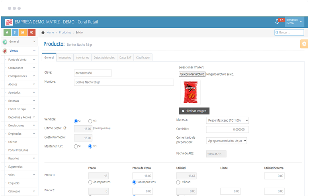Open the Comentario de preparacion dropdown
309x196 pixels.
(227, 141)
